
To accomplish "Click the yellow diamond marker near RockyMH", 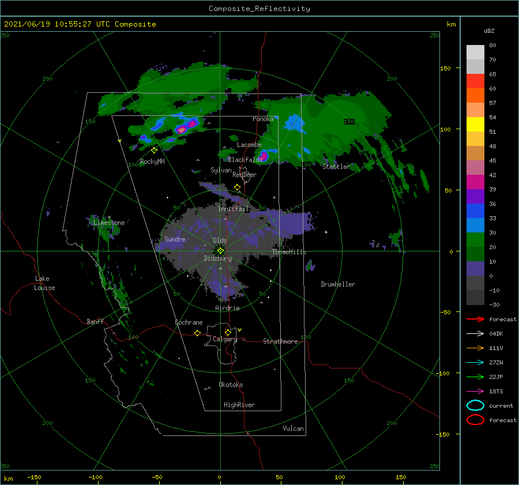I will (154, 151).
